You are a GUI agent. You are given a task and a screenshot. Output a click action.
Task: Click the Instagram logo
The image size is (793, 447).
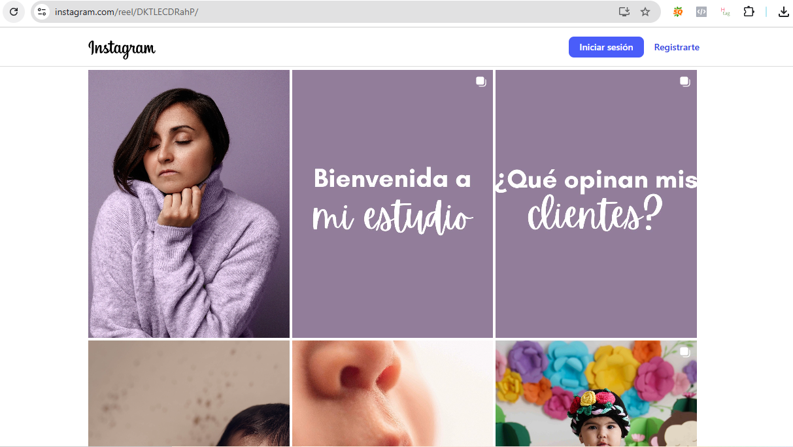[x=122, y=48]
